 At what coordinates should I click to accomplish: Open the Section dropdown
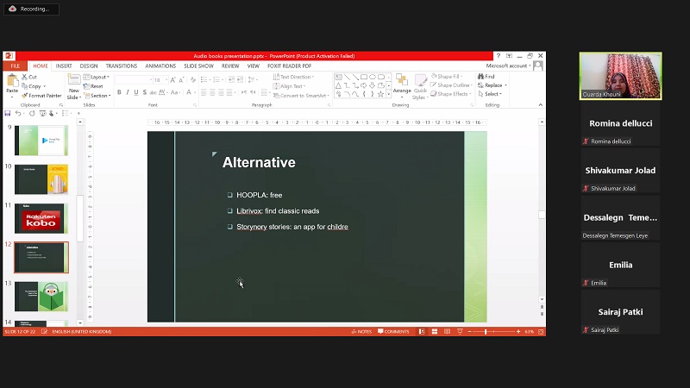pos(99,96)
